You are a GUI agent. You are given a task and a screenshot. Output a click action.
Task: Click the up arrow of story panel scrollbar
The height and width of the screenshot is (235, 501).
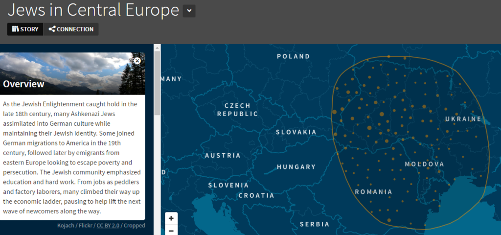coord(157,47)
